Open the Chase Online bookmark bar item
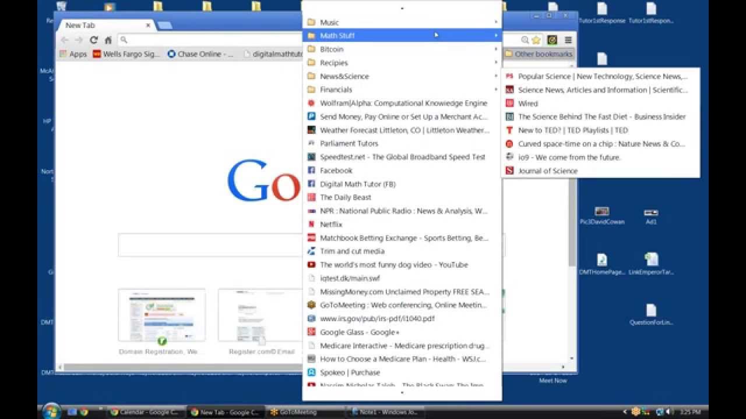Image resolution: width=746 pixels, height=419 pixels. tap(200, 54)
